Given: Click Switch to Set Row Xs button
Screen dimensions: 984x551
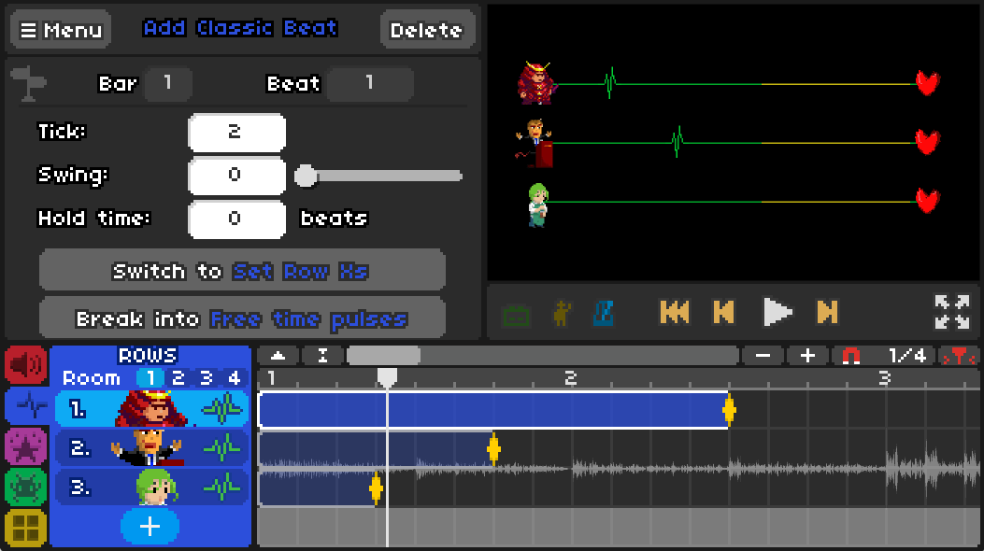Looking at the screenshot, I should 242,271.
